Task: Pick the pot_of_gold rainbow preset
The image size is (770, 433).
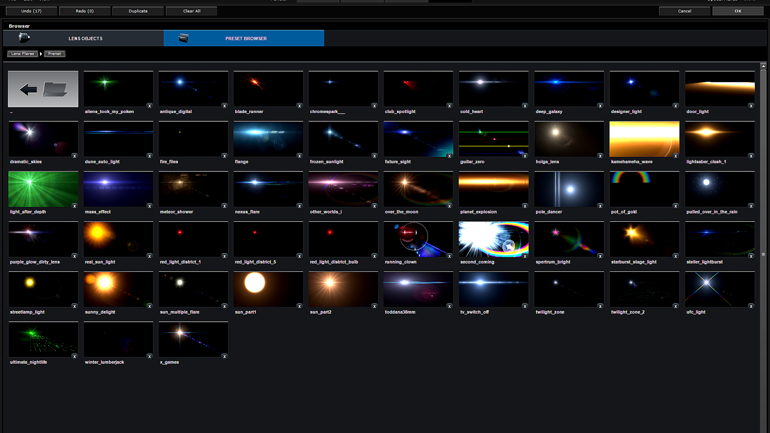Action: point(644,189)
